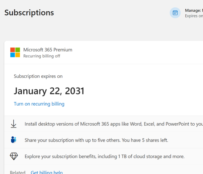
Task: Click the diamond benefits icon
Action: 14,156
